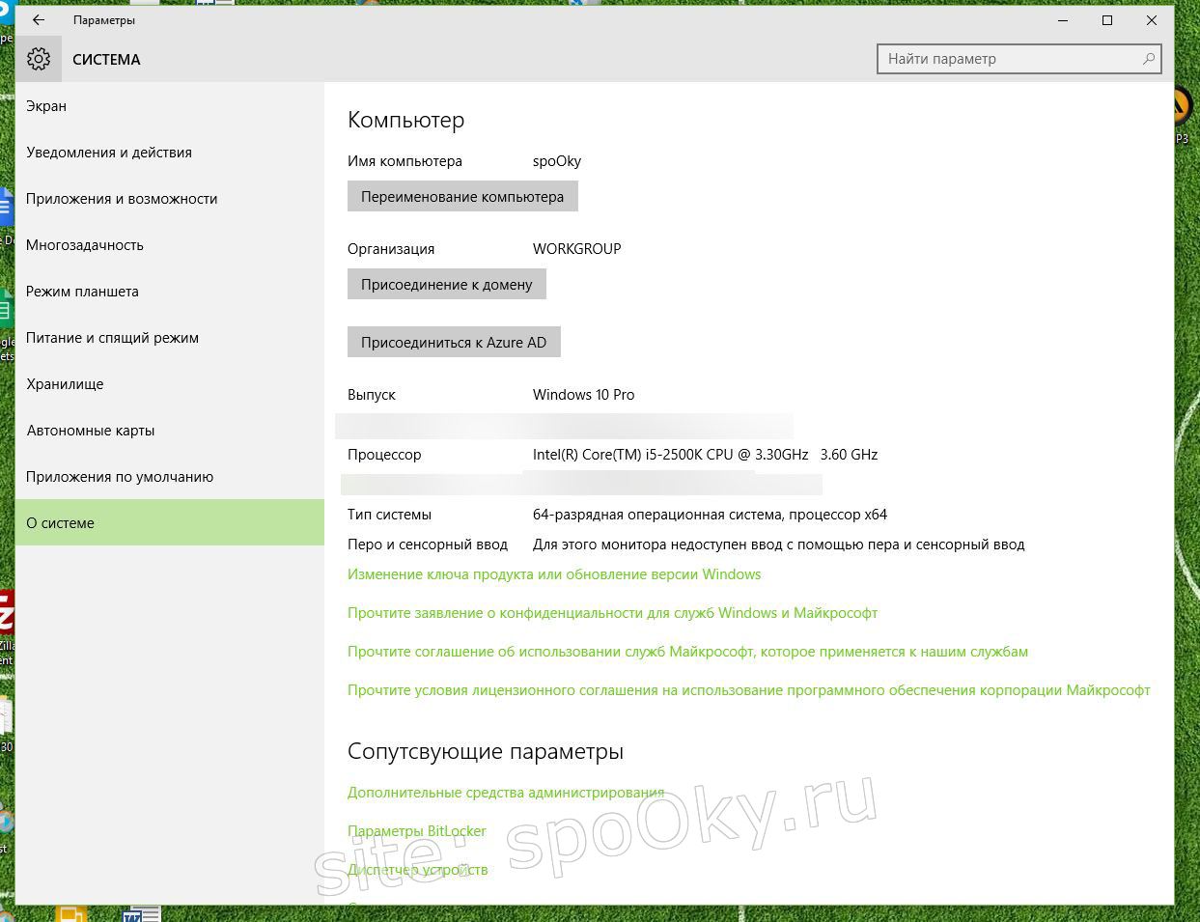Click Присоединение к домену button
The image size is (1200, 922).
pyautogui.click(x=447, y=284)
